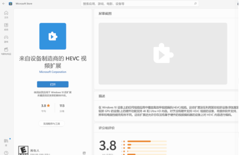Click the HEVC app logo tile
The width and height of the screenshot is (239, 155).
point(52,36)
